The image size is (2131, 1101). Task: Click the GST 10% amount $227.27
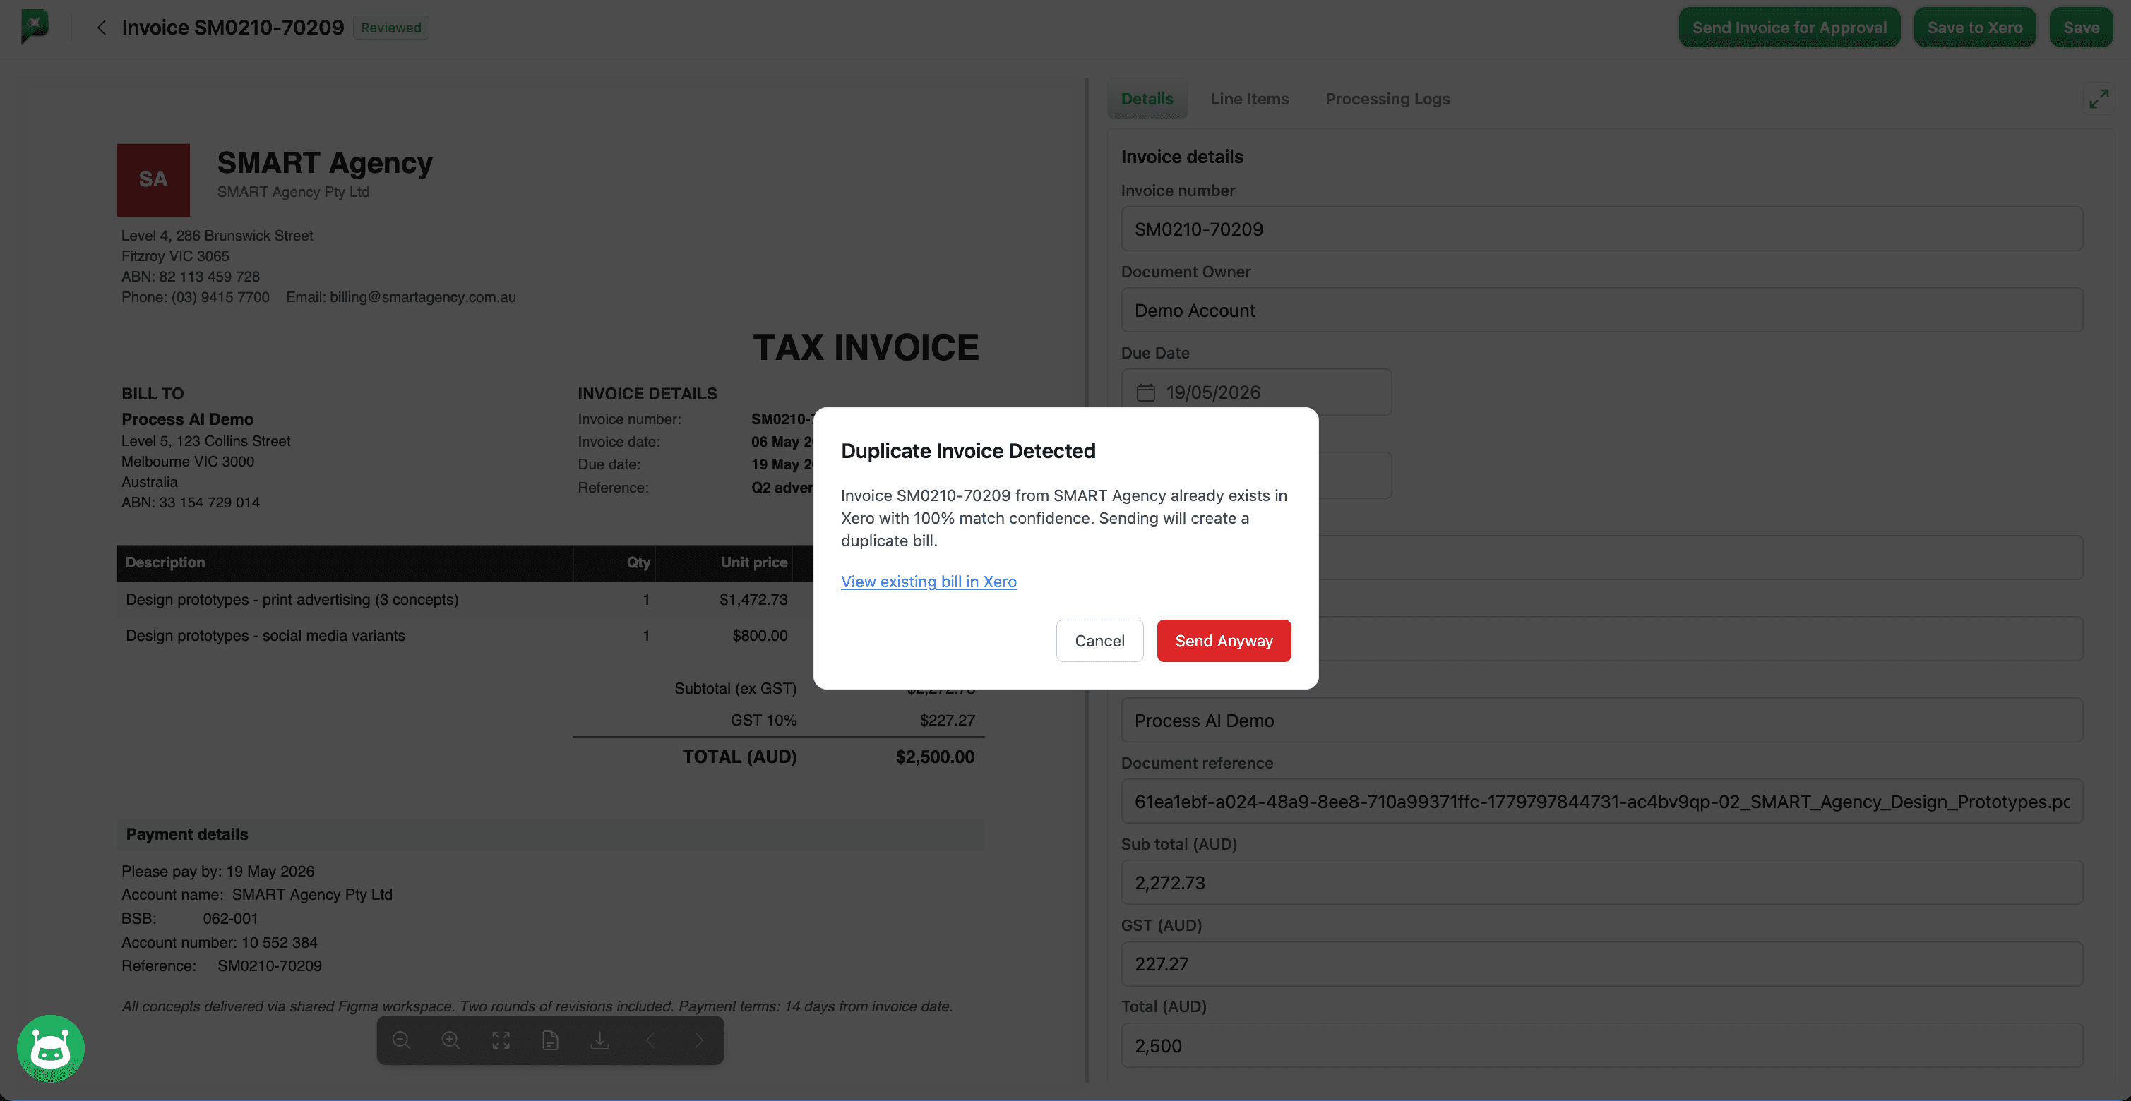coord(947,720)
